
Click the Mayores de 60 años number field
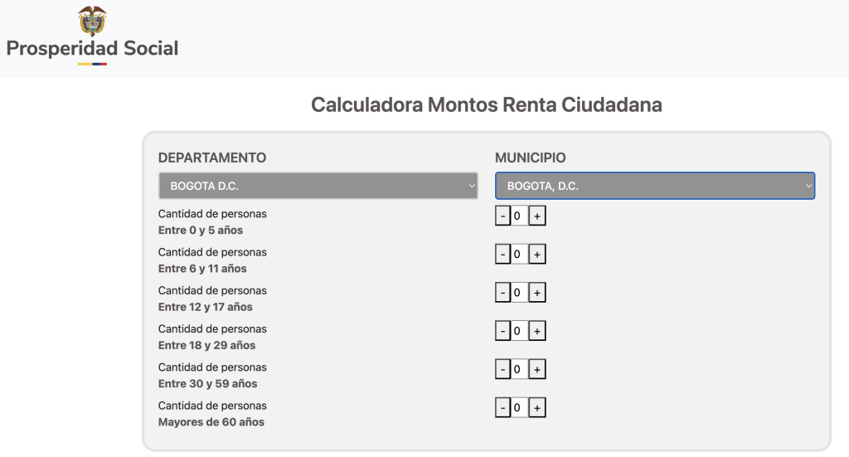[518, 408]
